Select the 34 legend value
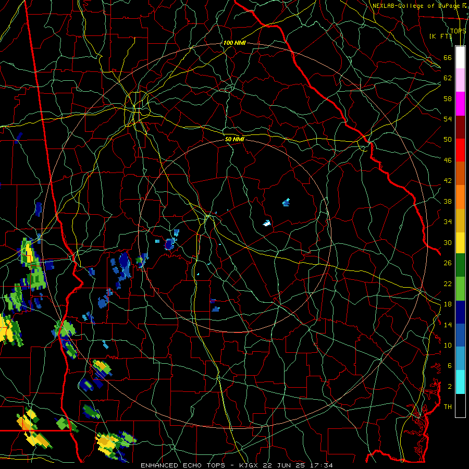The width and height of the screenshot is (469, 469). pos(448,221)
